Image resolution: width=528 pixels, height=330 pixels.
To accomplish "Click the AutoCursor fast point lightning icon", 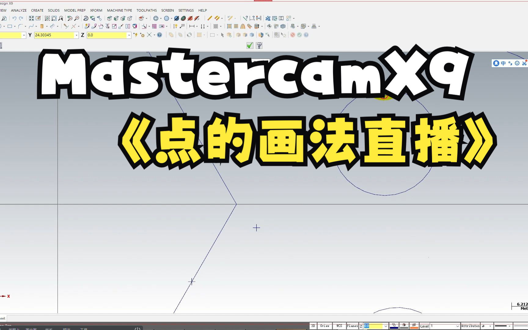I will (136, 35).
